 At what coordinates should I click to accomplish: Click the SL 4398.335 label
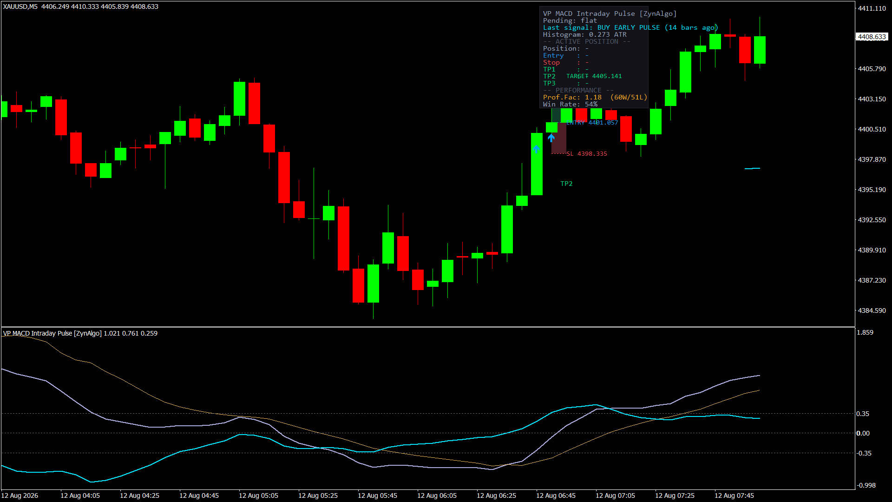(587, 154)
